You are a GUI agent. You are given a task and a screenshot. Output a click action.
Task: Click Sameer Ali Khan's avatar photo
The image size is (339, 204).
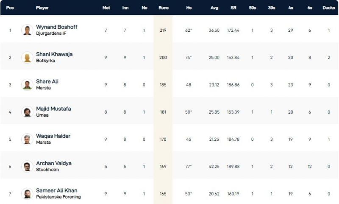tap(27, 193)
